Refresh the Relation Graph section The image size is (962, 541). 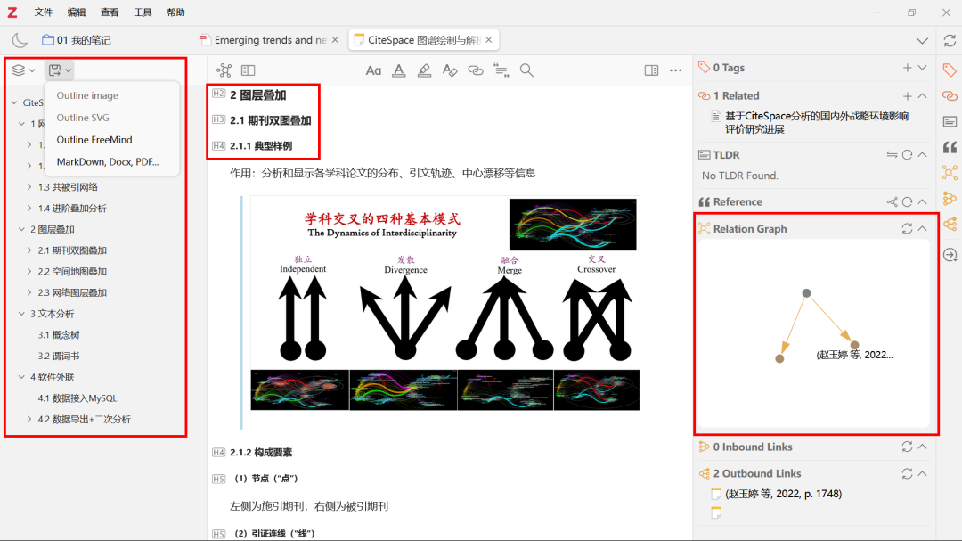[x=907, y=229]
